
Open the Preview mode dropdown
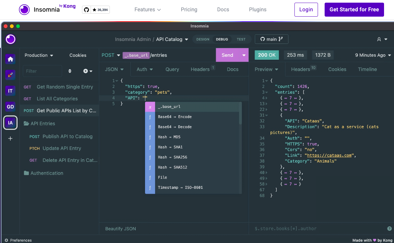click(266, 69)
